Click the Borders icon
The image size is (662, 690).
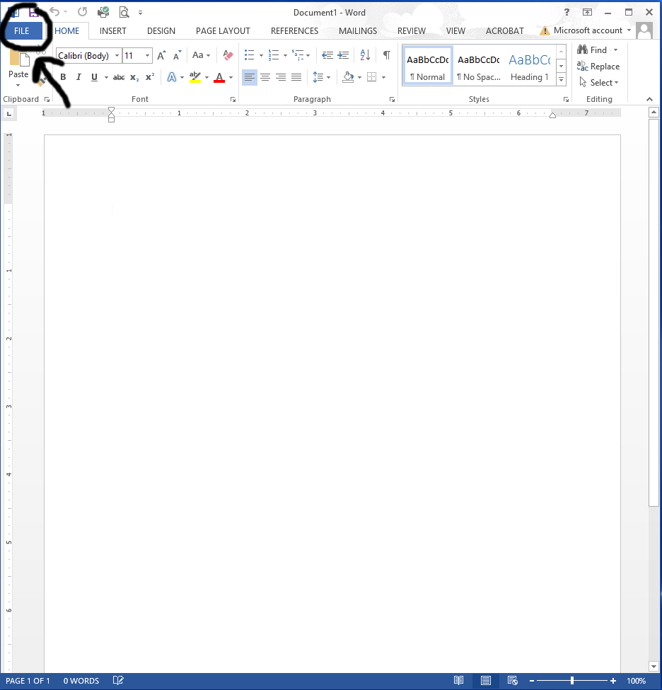coord(372,77)
